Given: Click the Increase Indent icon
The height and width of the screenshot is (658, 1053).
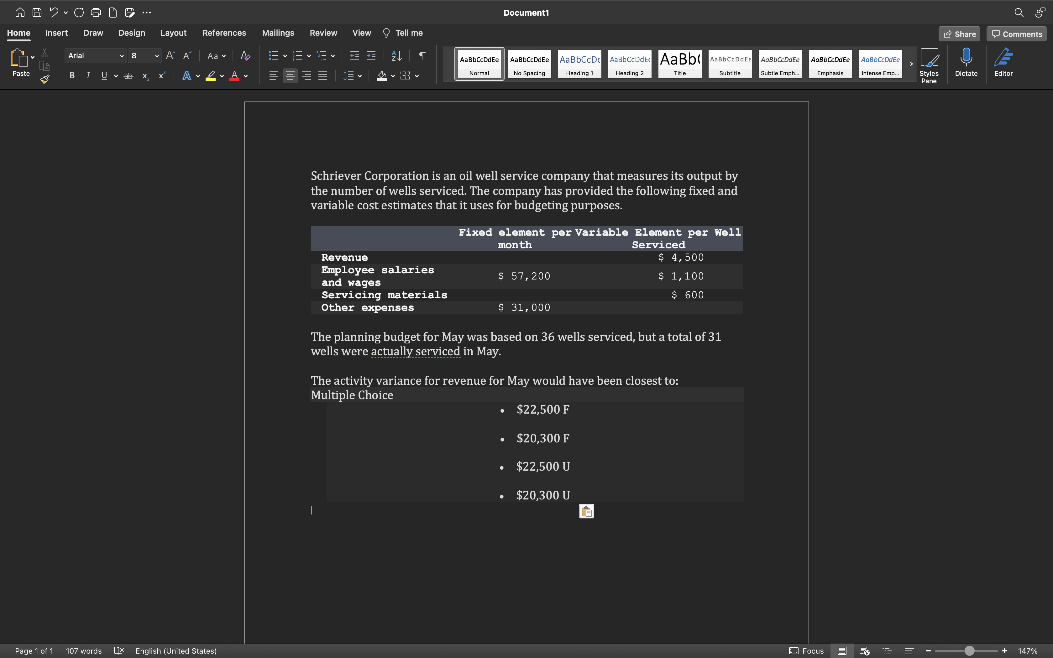Looking at the screenshot, I should (371, 56).
